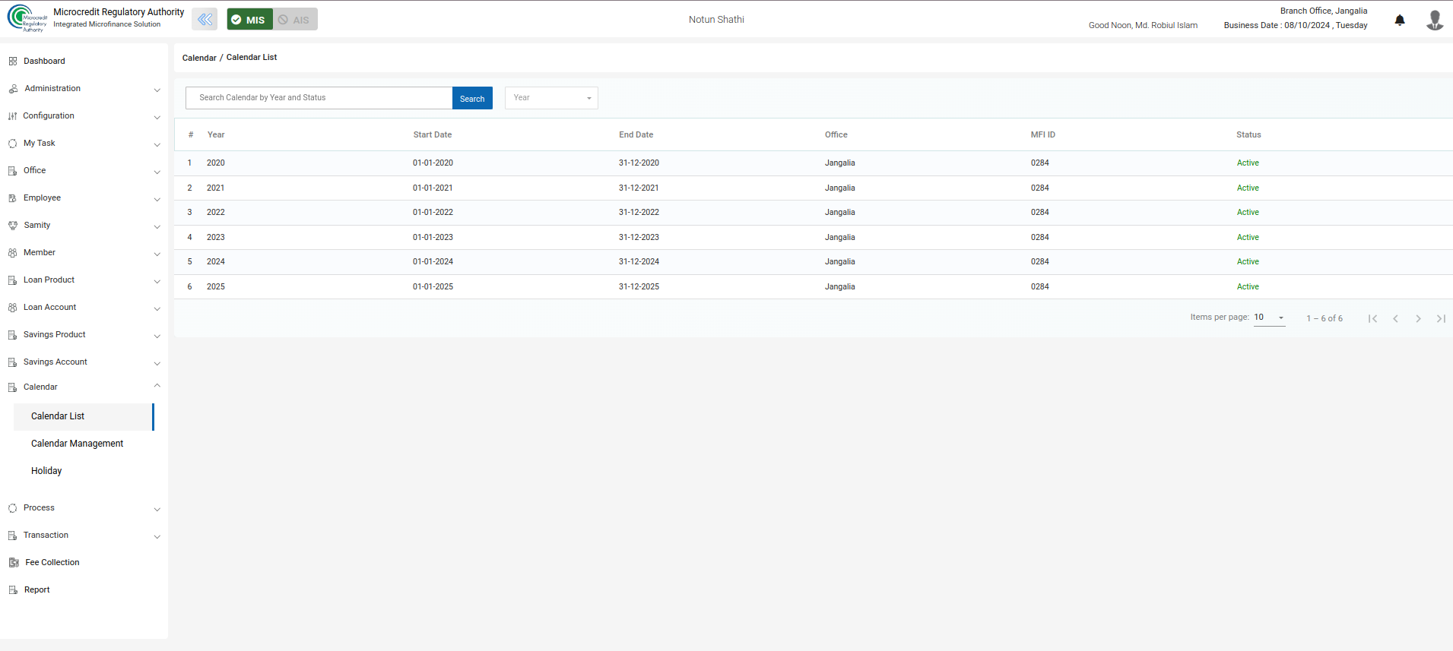This screenshot has height=651, width=1453.
Task: Expand Process menu chevron
Action: (157, 509)
